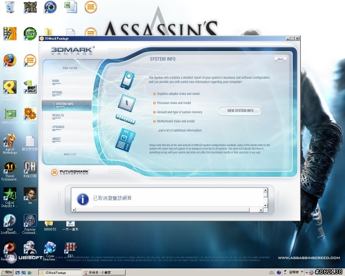Click the first Quick Launch icon in taskbar
Image resolution: width=345 pixels, height=276 pixels.
coord(17,272)
